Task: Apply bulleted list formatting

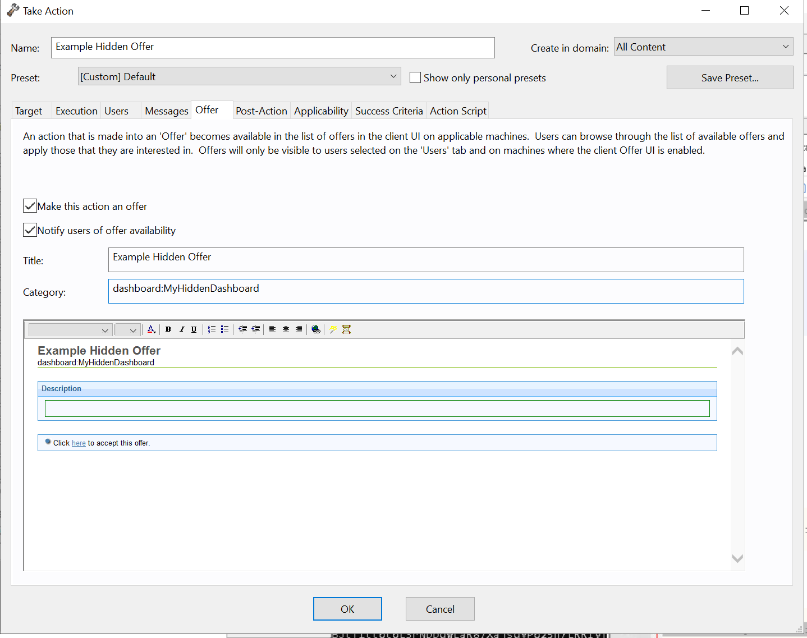Action: pyautogui.click(x=224, y=329)
